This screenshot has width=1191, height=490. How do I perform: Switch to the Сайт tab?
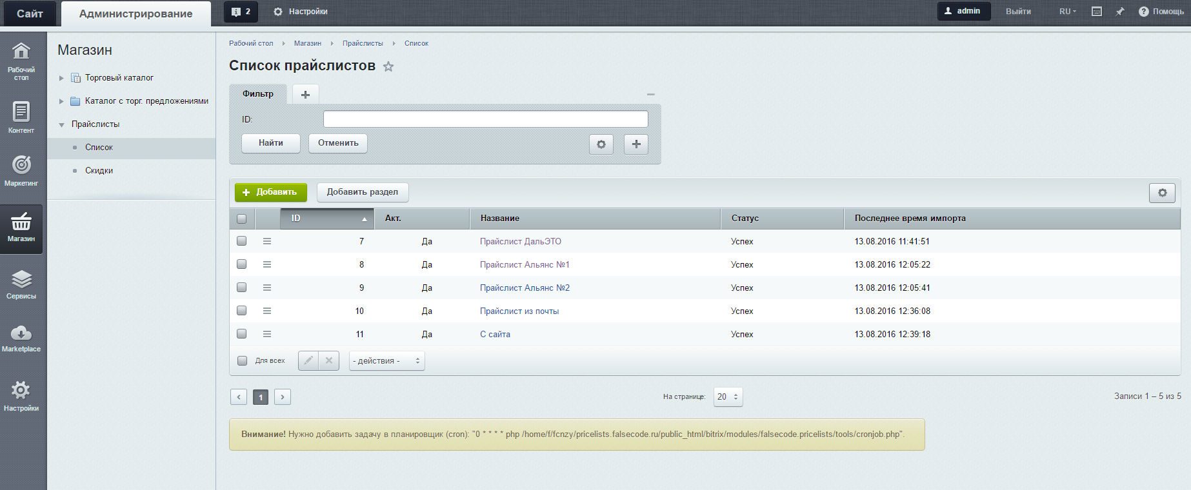point(30,14)
